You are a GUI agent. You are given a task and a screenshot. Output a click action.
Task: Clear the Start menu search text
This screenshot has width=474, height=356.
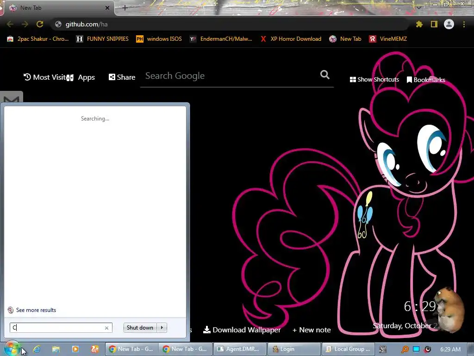pyautogui.click(x=107, y=328)
